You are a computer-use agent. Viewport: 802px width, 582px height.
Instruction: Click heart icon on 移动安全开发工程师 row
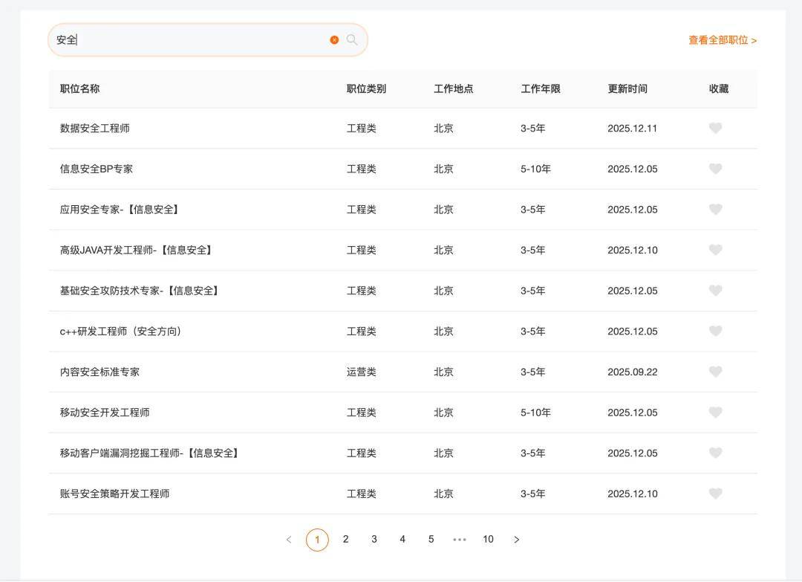click(715, 413)
